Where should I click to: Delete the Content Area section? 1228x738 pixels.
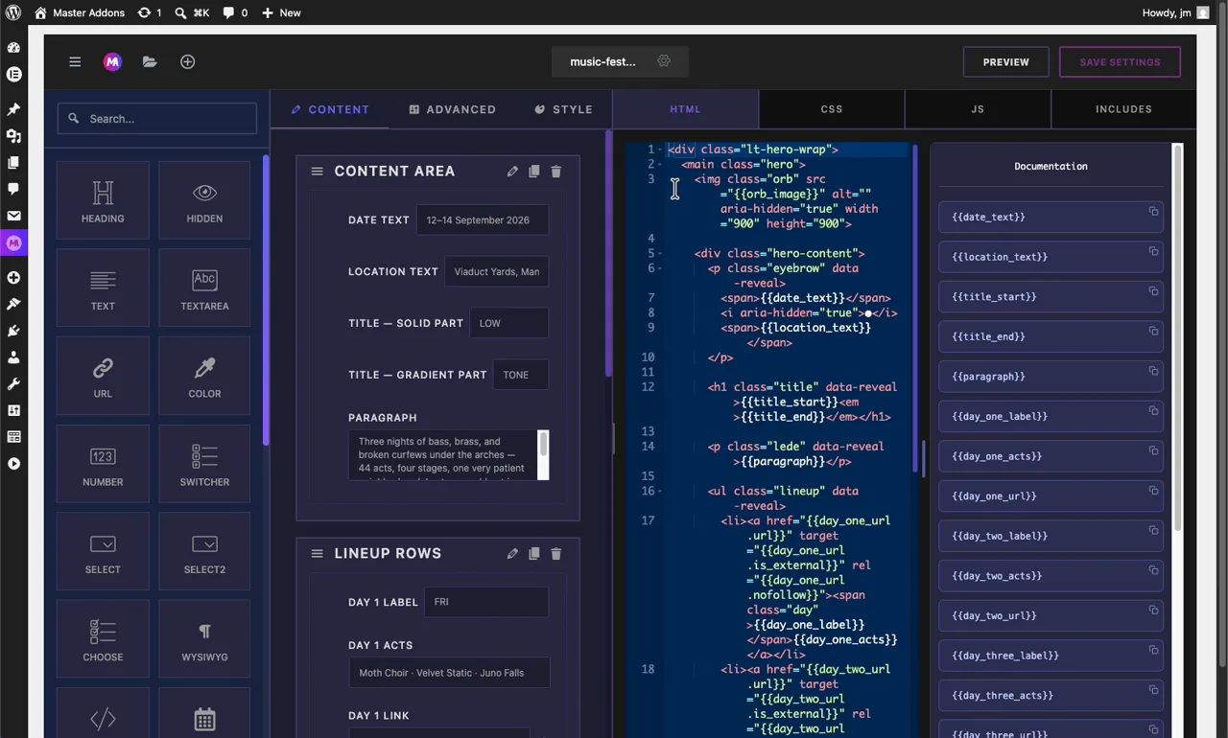(556, 171)
